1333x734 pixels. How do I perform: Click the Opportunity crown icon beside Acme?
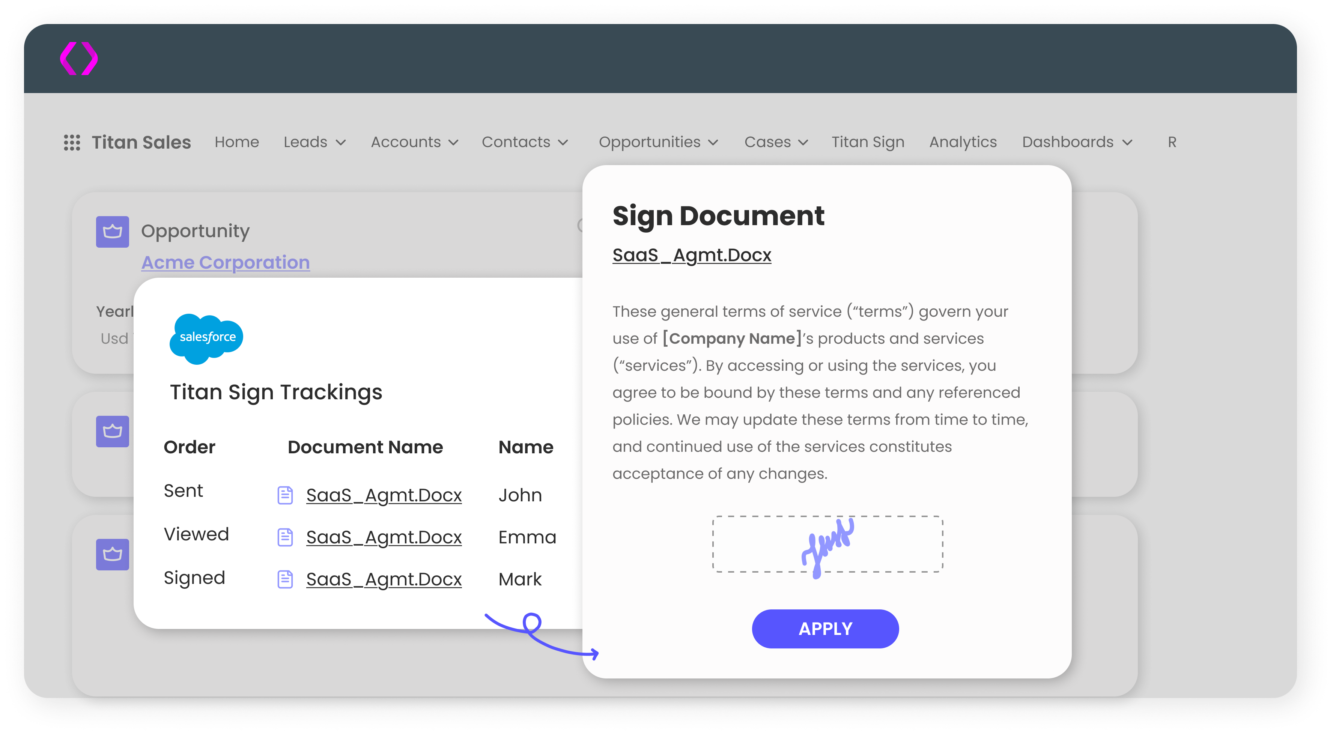[112, 232]
